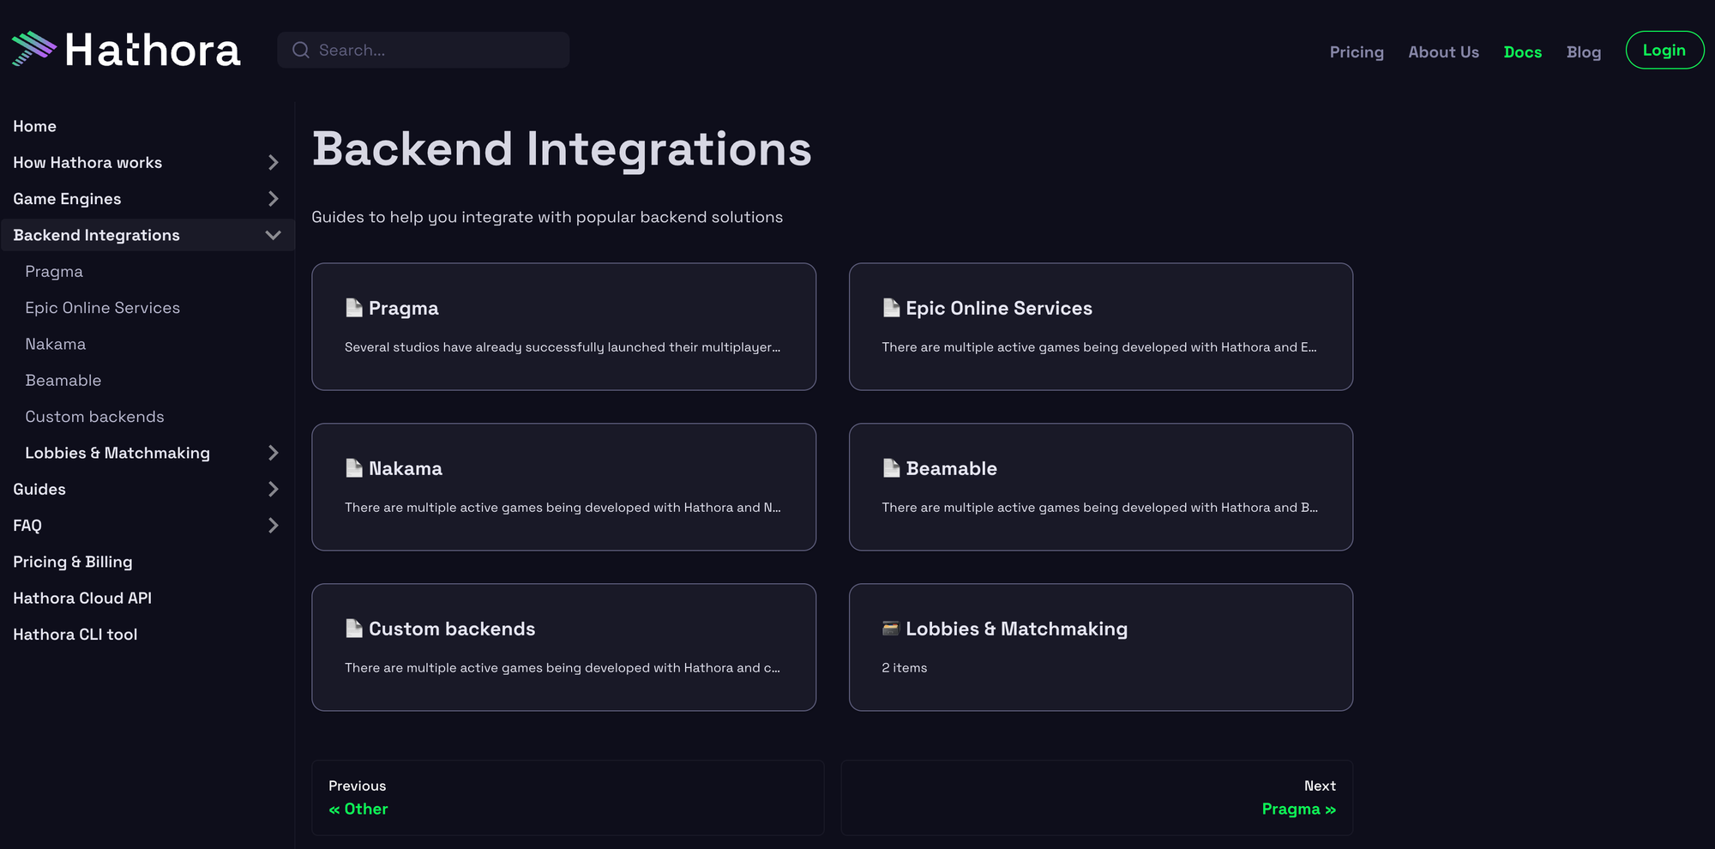Open Blog in the top navigation
1715x849 pixels.
(x=1584, y=52)
